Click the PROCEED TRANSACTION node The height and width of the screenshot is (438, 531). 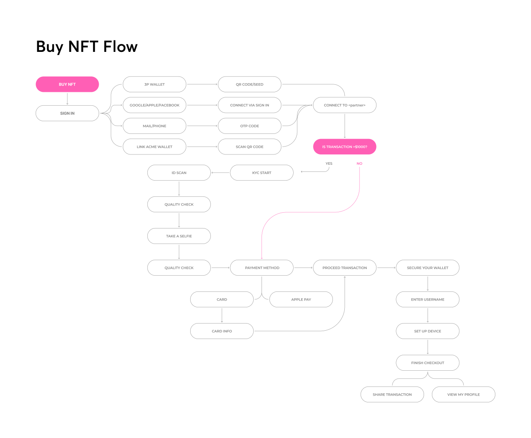coord(345,268)
